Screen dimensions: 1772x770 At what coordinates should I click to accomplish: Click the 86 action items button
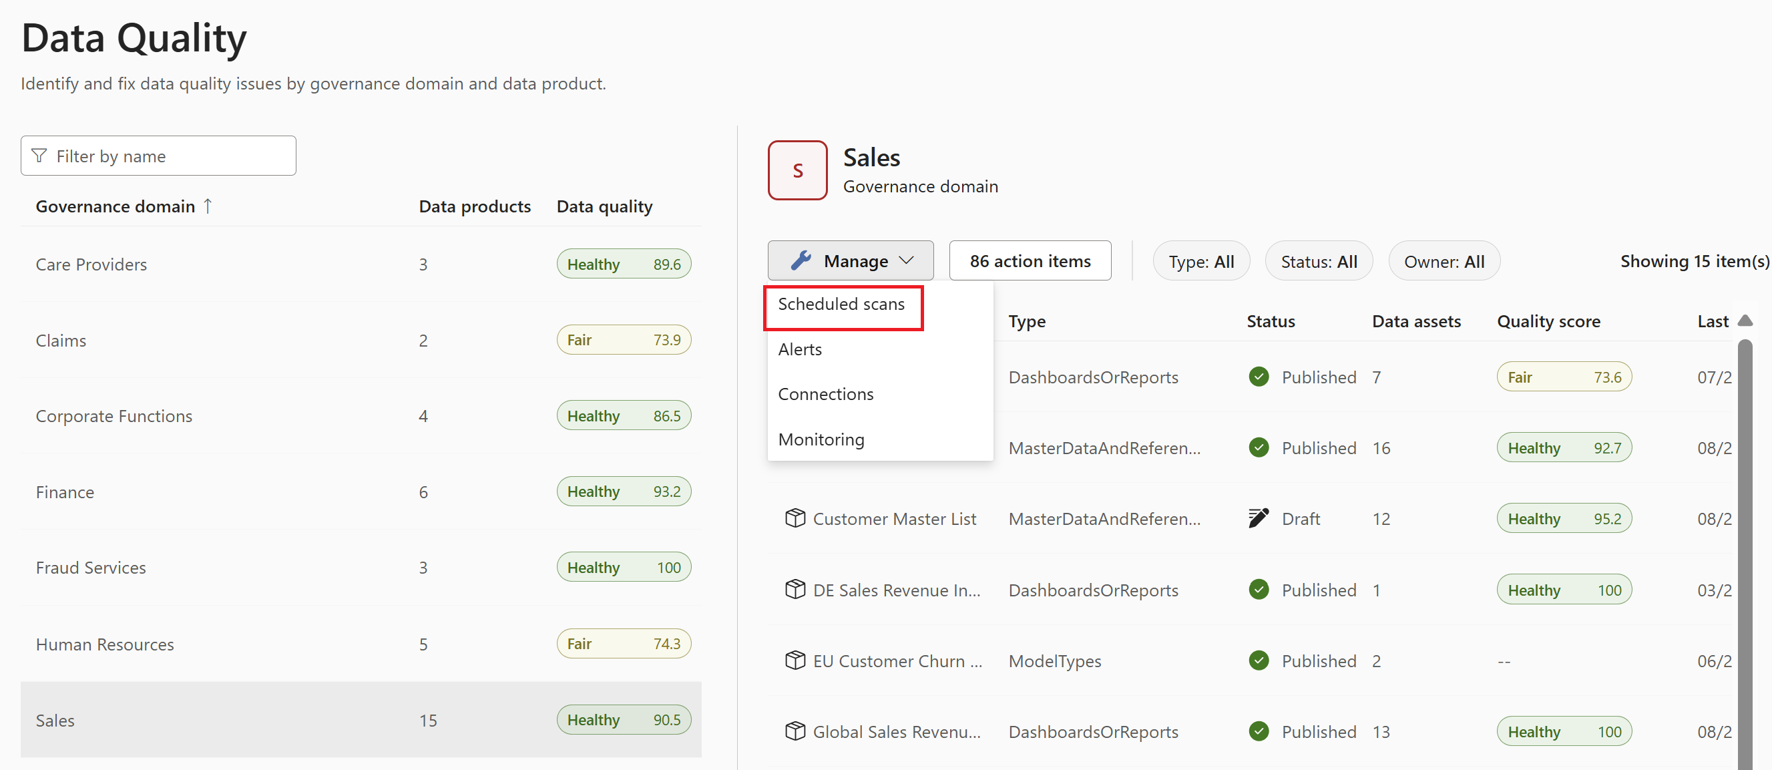click(x=1030, y=261)
